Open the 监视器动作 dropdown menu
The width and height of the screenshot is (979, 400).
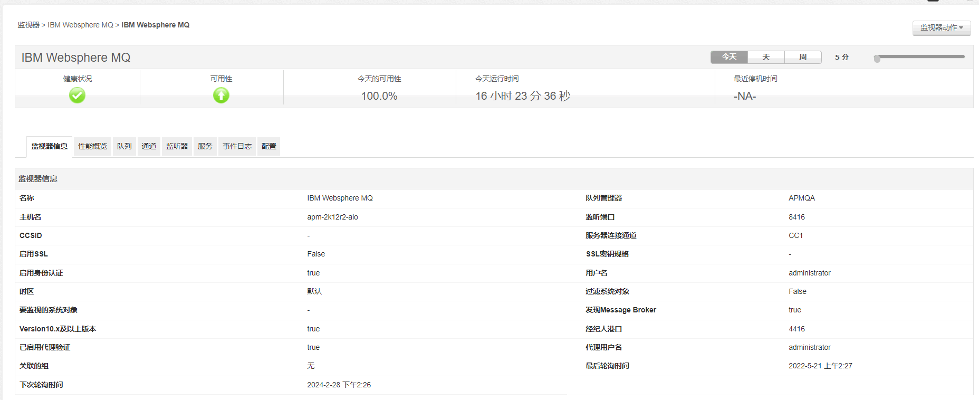point(942,27)
